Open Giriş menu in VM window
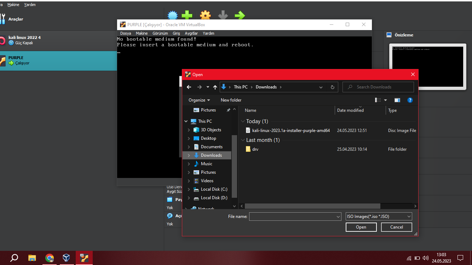Image resolution: width=472 pixels, height=265 pixels. [x=176, y=33]
